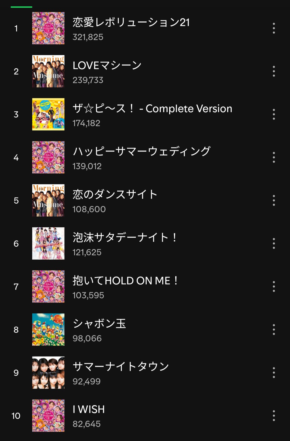Tap the シャボン玉 album cover
This screenshot has height=441, width=290.
point(48,330)
